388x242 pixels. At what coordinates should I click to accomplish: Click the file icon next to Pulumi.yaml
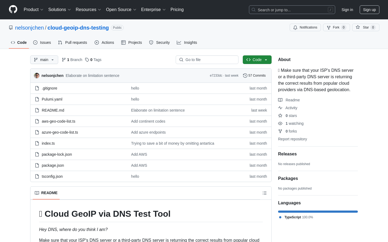click(x=37, y=99)
